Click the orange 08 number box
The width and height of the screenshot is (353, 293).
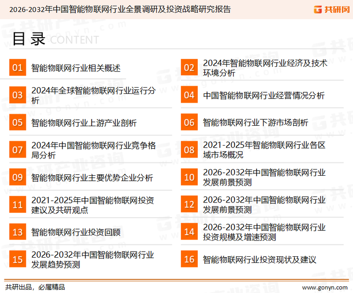(x=189, y=150)
